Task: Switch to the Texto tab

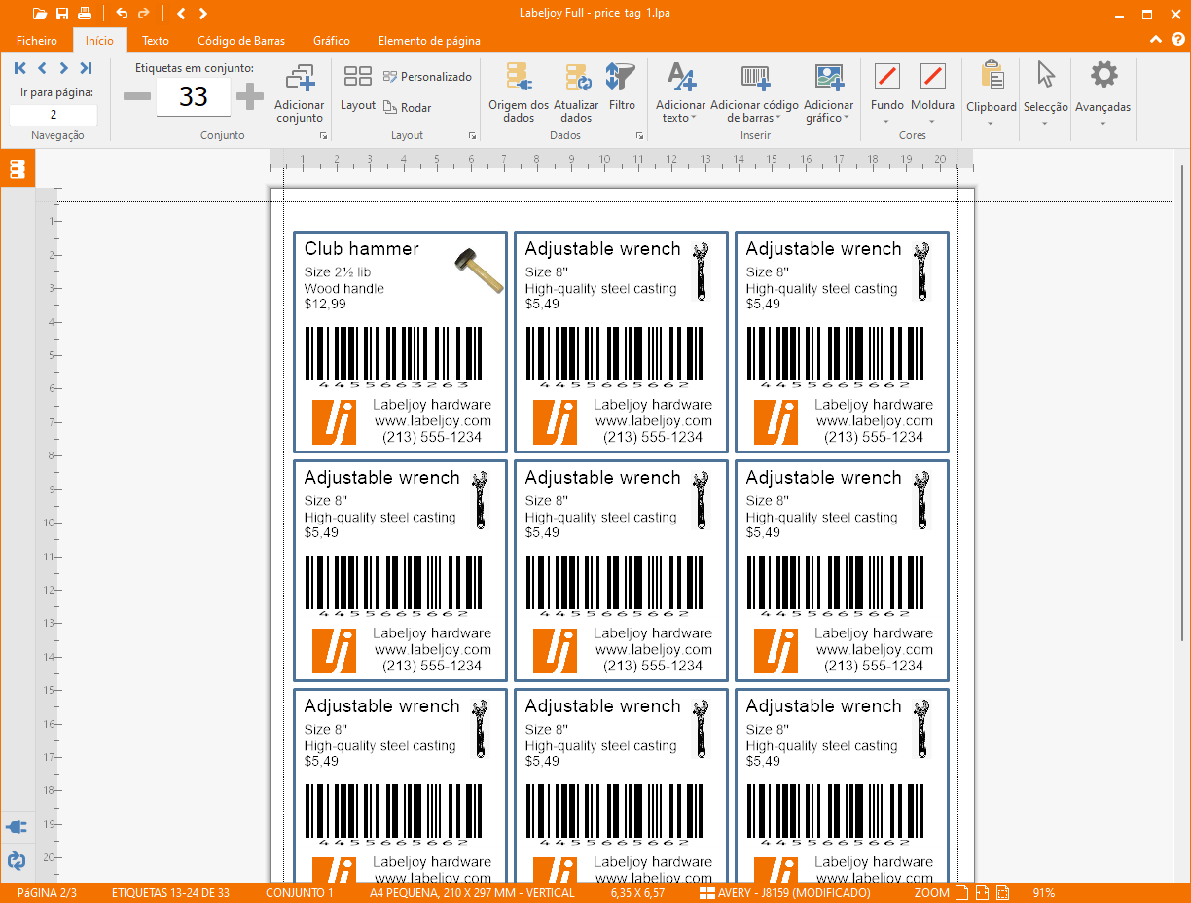Action: 156,41
